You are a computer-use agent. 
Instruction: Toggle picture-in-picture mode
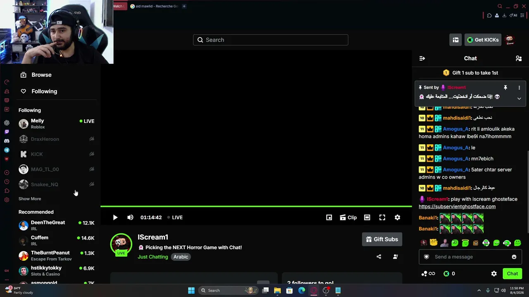click(x=329, y=217)
